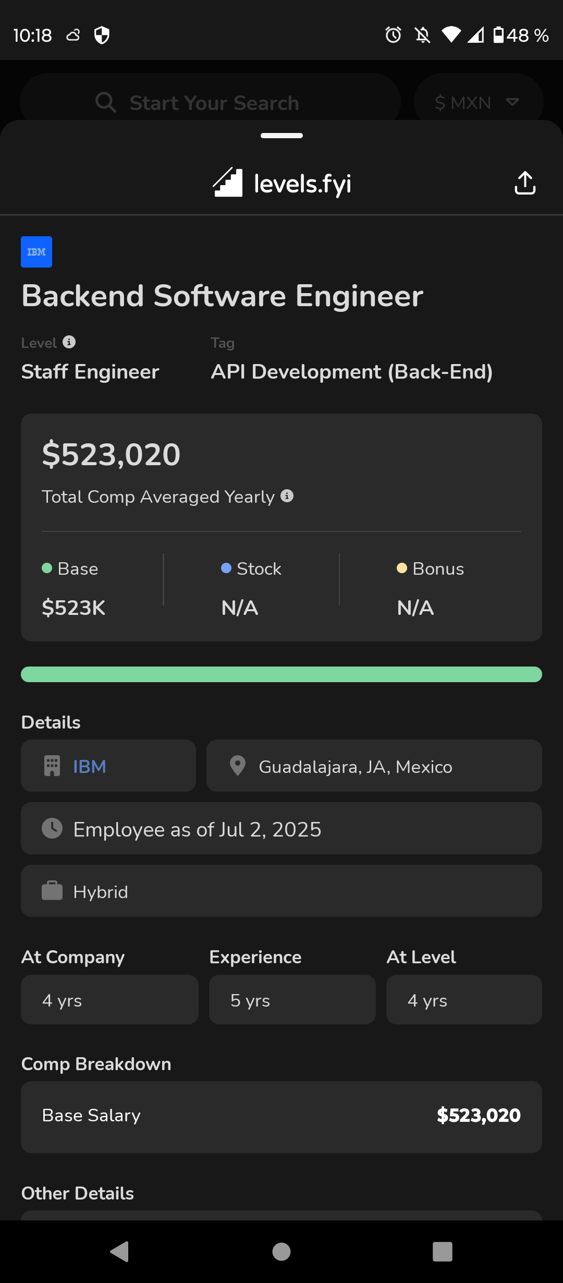This screenshot has height=1283, width=563.
Task: Tap the levels.fyi logo
Action: 281,183
